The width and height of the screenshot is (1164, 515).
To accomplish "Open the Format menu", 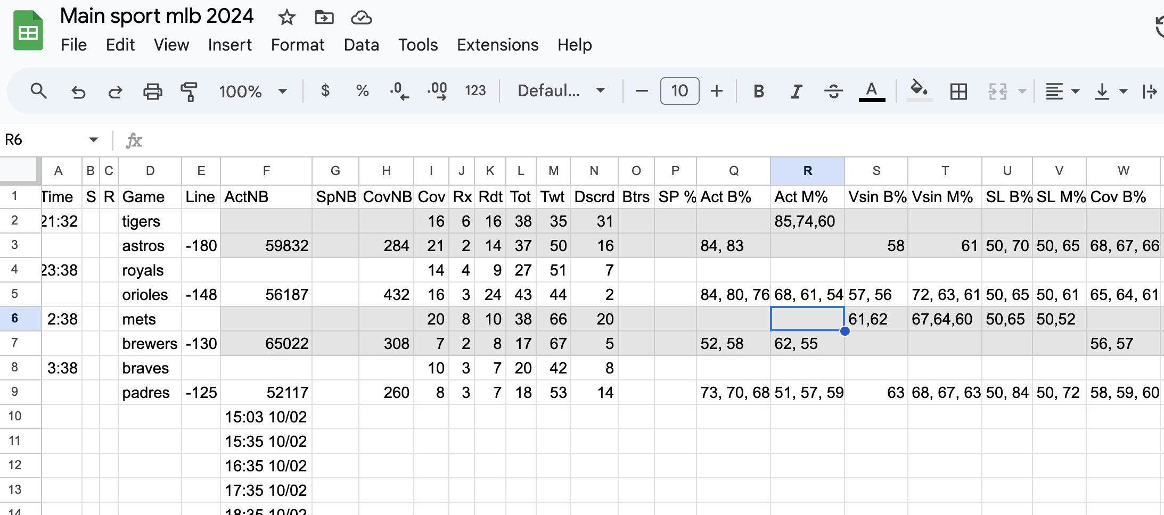I will click(x=297, y=45).
